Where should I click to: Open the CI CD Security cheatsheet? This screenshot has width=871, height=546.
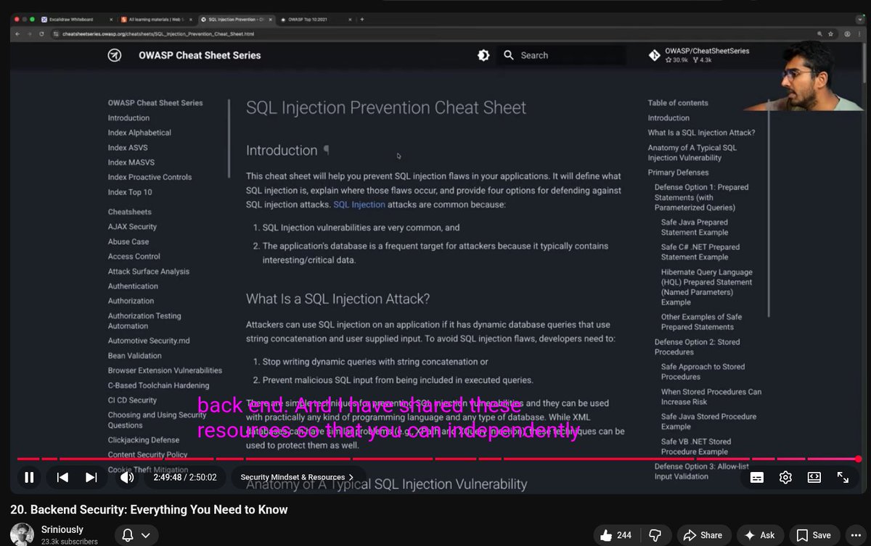pos(132,400)
